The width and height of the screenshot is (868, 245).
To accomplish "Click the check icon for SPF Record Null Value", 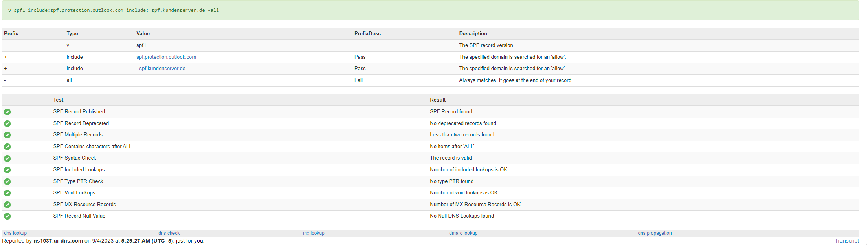I will 7,216.
